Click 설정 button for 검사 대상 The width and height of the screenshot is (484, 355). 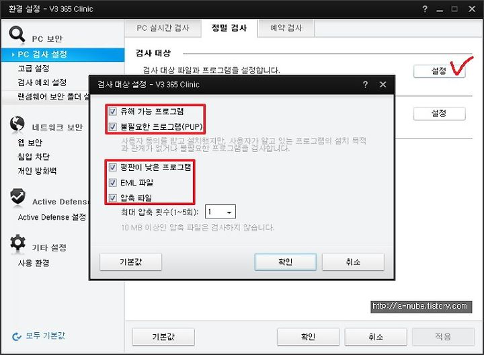(439, 71)
